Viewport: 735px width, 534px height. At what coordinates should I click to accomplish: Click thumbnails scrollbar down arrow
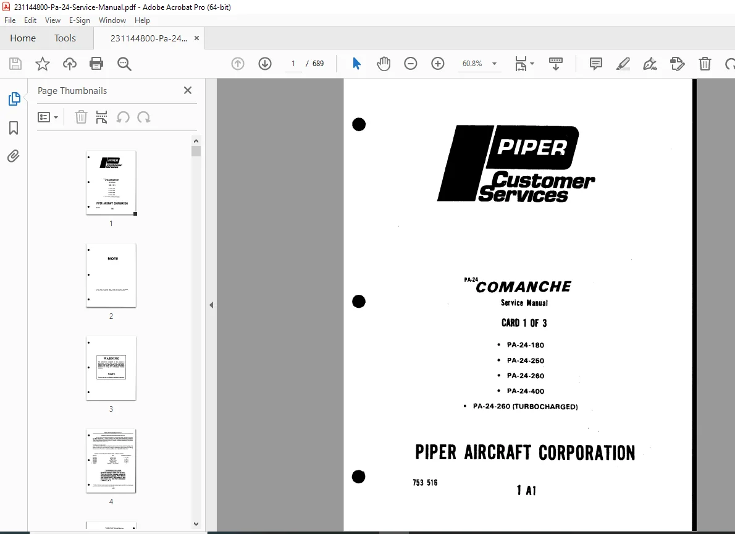[196, 524]
